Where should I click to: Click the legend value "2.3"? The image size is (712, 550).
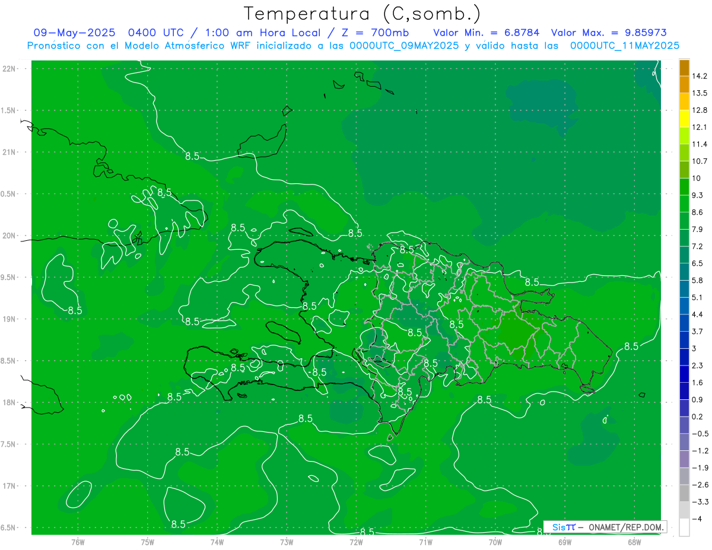coord(698,365)
